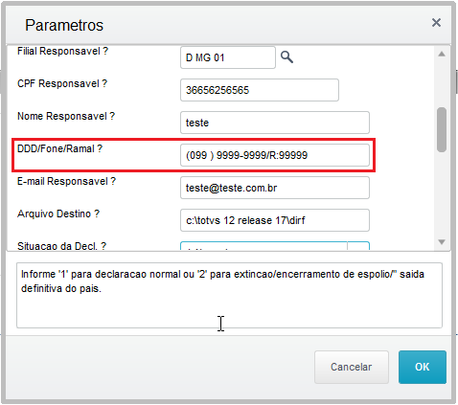The width and height of the screenshot is (458, 405).
Task: Focus the Filial Responsavel field
Action: pyautogui.click(x=228, y=57)
